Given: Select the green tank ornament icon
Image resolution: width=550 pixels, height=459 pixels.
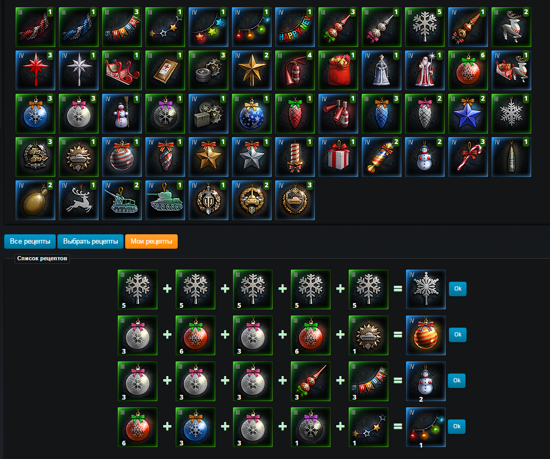Looking at the screenshot, I should point(165,200).
